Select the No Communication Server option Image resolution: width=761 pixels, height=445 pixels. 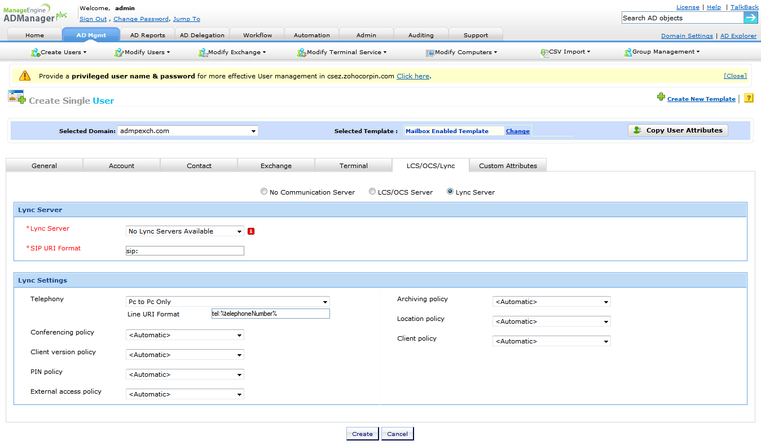point(264,192)
